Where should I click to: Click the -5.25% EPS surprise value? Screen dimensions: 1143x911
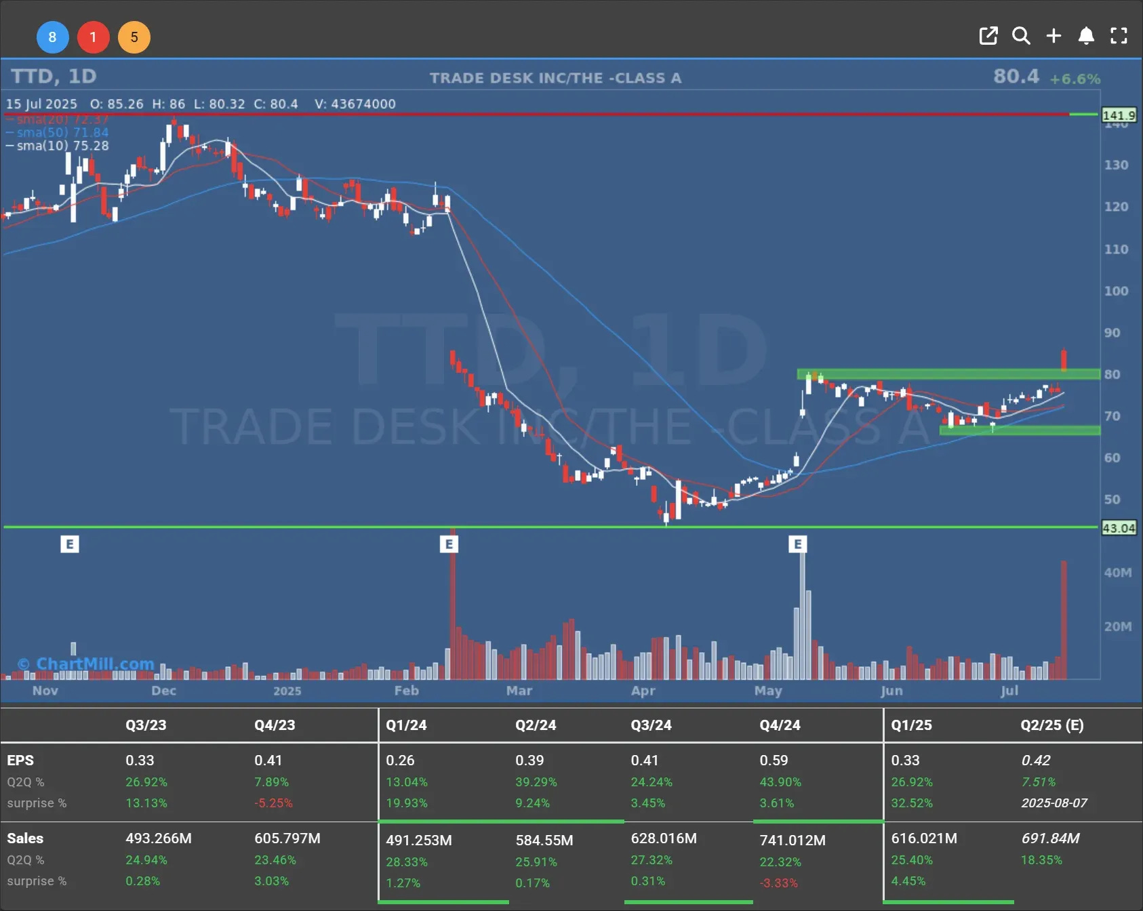[274, 803]
